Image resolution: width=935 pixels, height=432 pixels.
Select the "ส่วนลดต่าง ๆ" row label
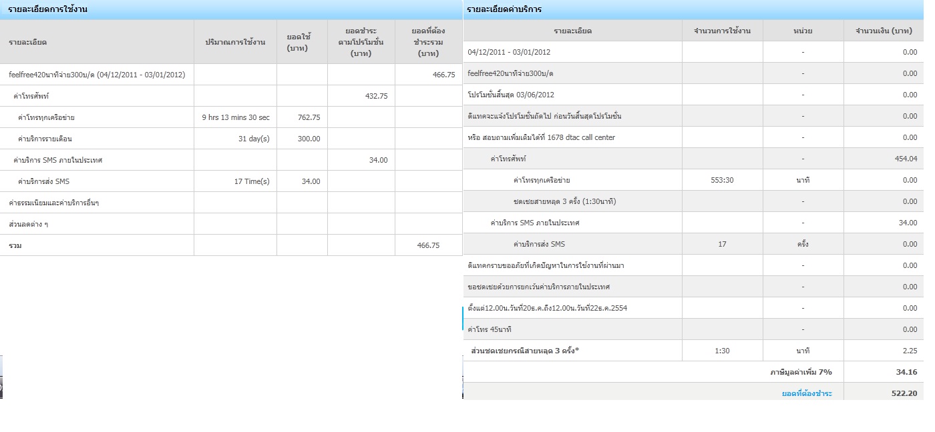(29, 224)
